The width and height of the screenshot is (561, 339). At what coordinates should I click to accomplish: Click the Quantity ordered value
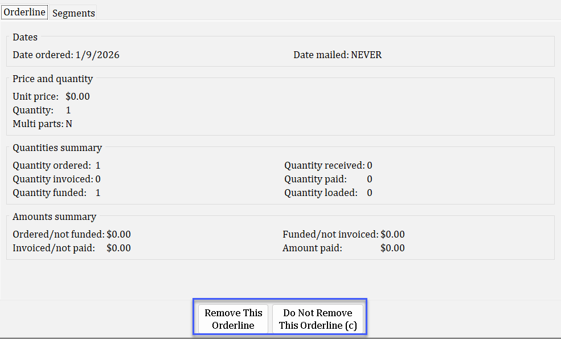98,165
